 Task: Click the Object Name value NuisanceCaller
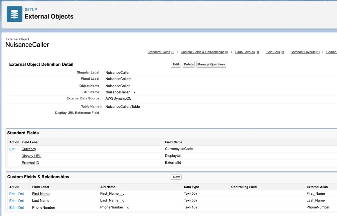[x=117, y=86]
